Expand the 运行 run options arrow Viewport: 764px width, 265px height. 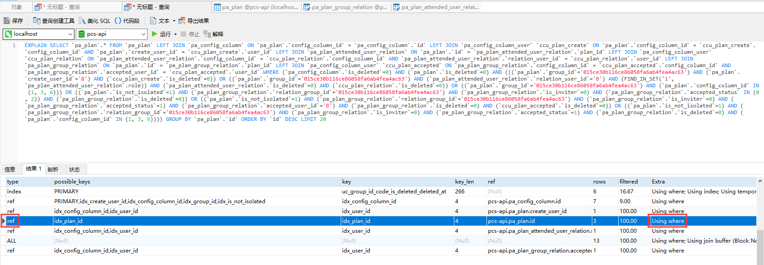point(175,34)
